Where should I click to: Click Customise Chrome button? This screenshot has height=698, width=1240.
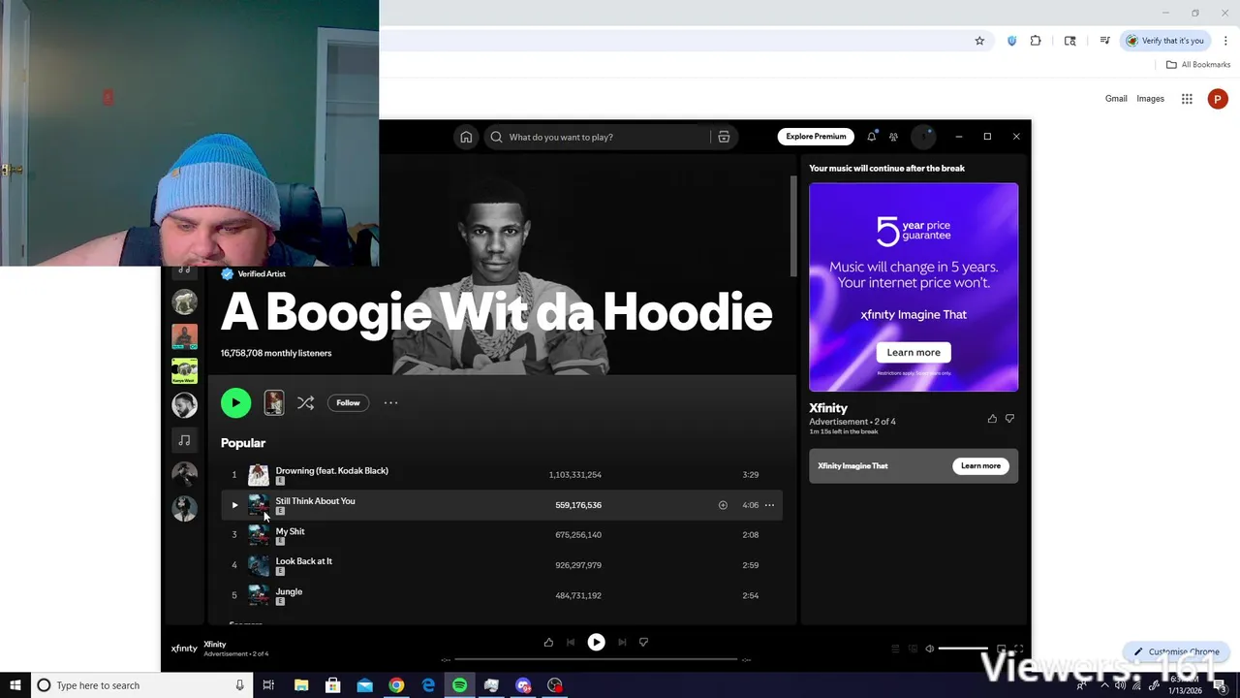coord(1176,651)
